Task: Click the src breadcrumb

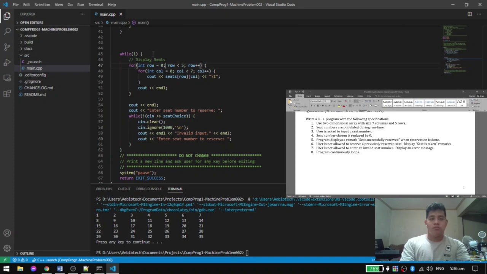Action: 97,22
